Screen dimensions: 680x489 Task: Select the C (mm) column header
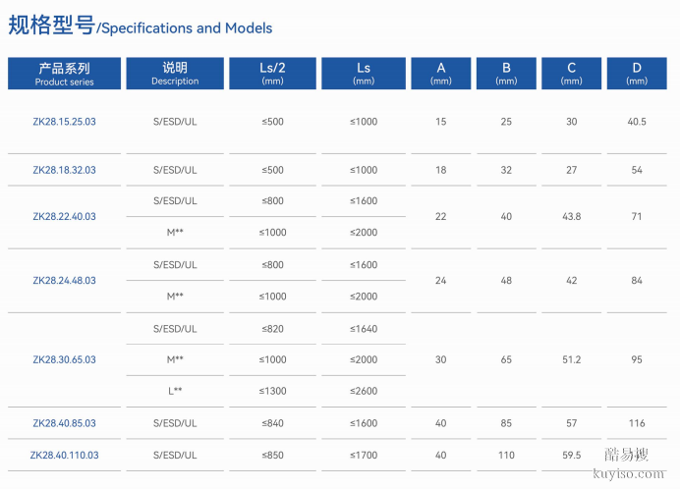point(571,74)
